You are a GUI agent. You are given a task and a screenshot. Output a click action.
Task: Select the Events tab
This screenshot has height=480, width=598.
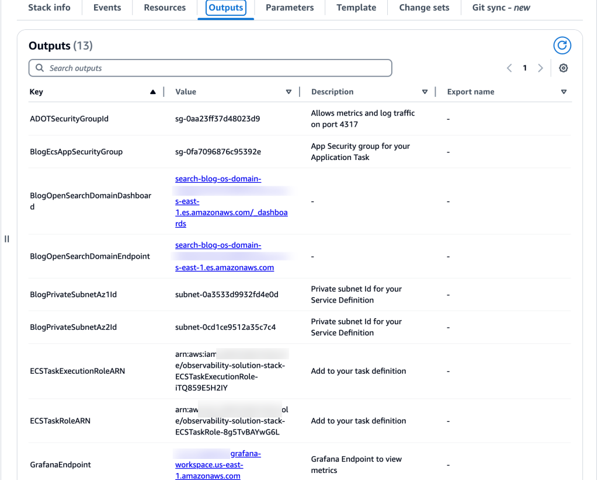(107, 8)
